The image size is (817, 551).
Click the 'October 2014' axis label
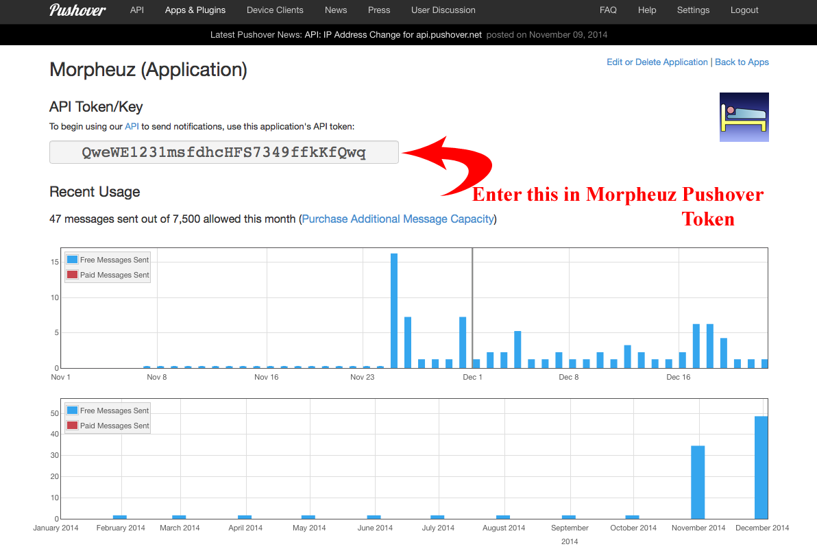click(633, 528)
